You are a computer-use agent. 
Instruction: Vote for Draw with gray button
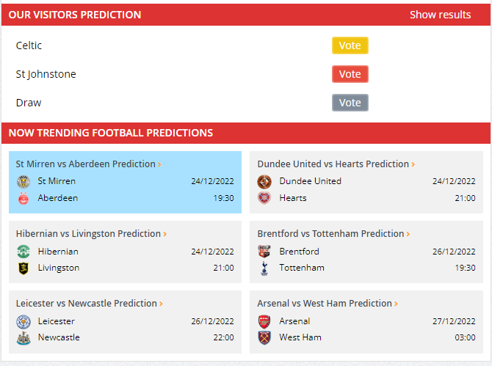click(350, 103)
